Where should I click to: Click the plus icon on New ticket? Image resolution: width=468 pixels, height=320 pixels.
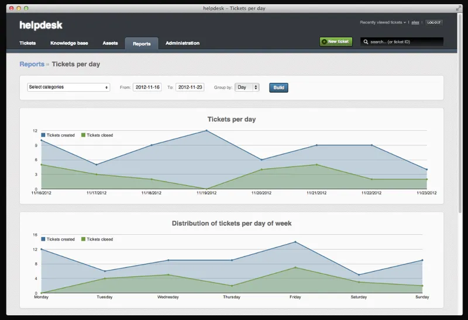click(324, 41)
